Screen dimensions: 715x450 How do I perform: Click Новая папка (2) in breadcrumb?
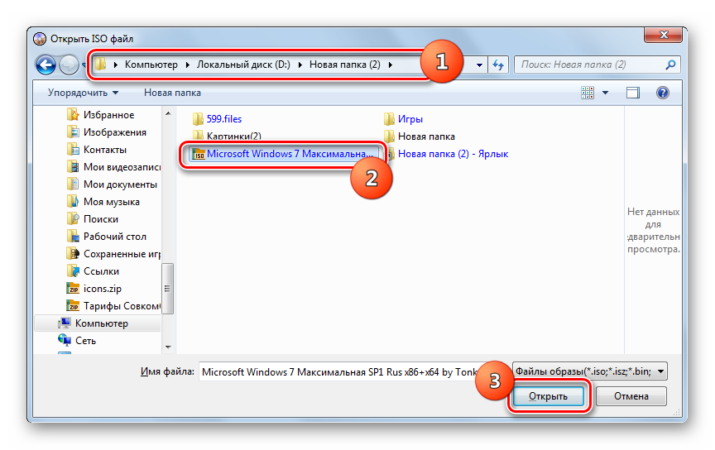point(345,65)
